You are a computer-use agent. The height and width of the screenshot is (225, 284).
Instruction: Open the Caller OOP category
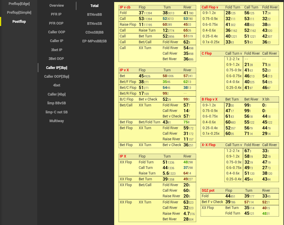point(57,32)
